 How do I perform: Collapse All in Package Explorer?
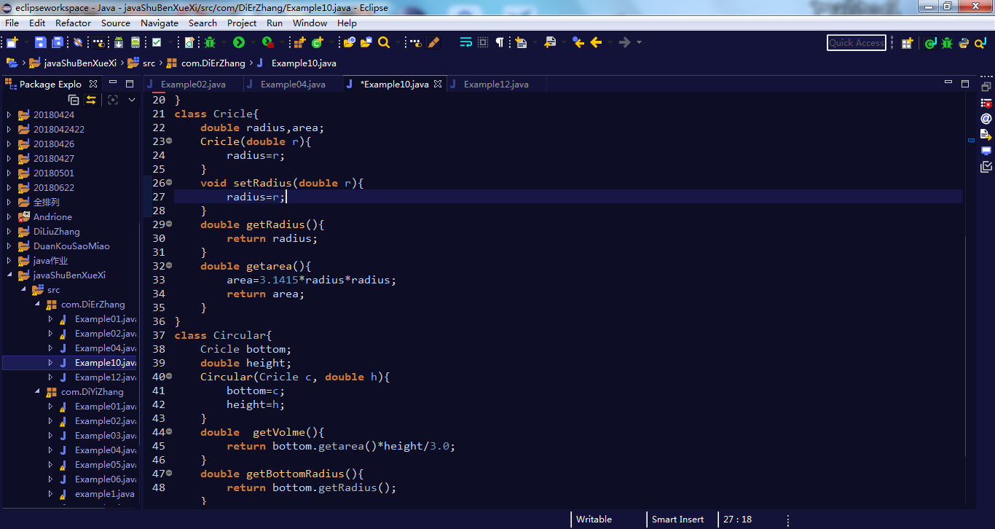[x=74, y=100]
